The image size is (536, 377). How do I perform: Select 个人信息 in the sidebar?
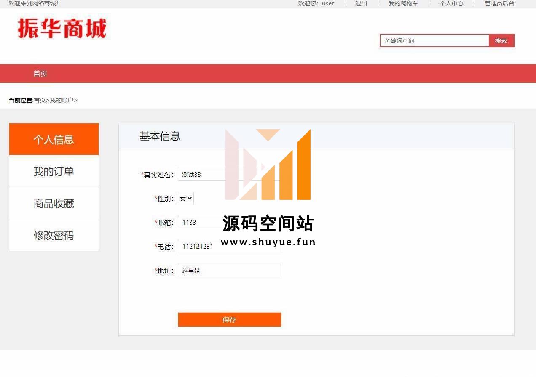54,139
